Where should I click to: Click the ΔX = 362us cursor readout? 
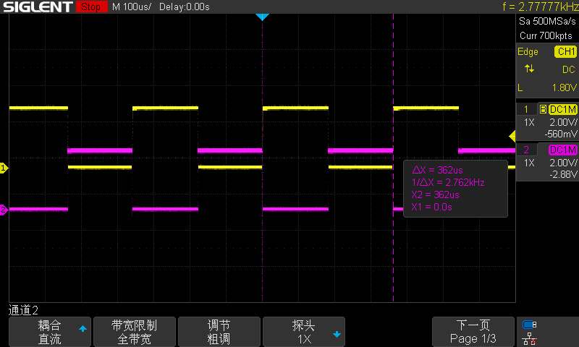437,170
